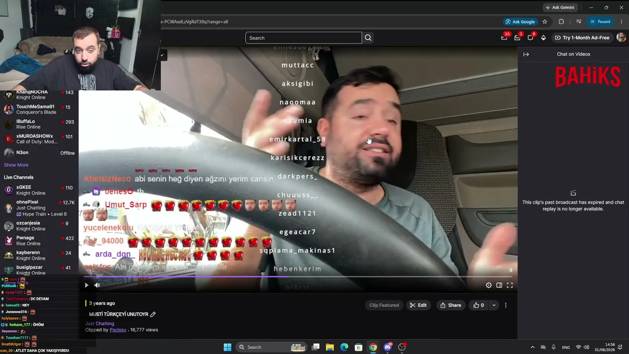Viewport: 629px width, 354px height.
Task: Seek along the clip progress bar
Action: click(x=298, y=276)
